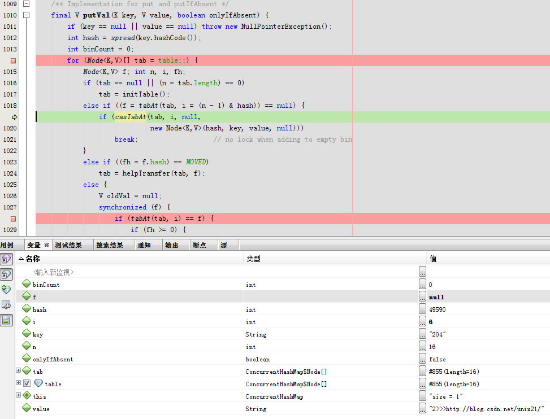Viewport: 550px width, 419px height.
Task: Click casTabAt in the highlighted green line
Action: [x=131, y=117]
